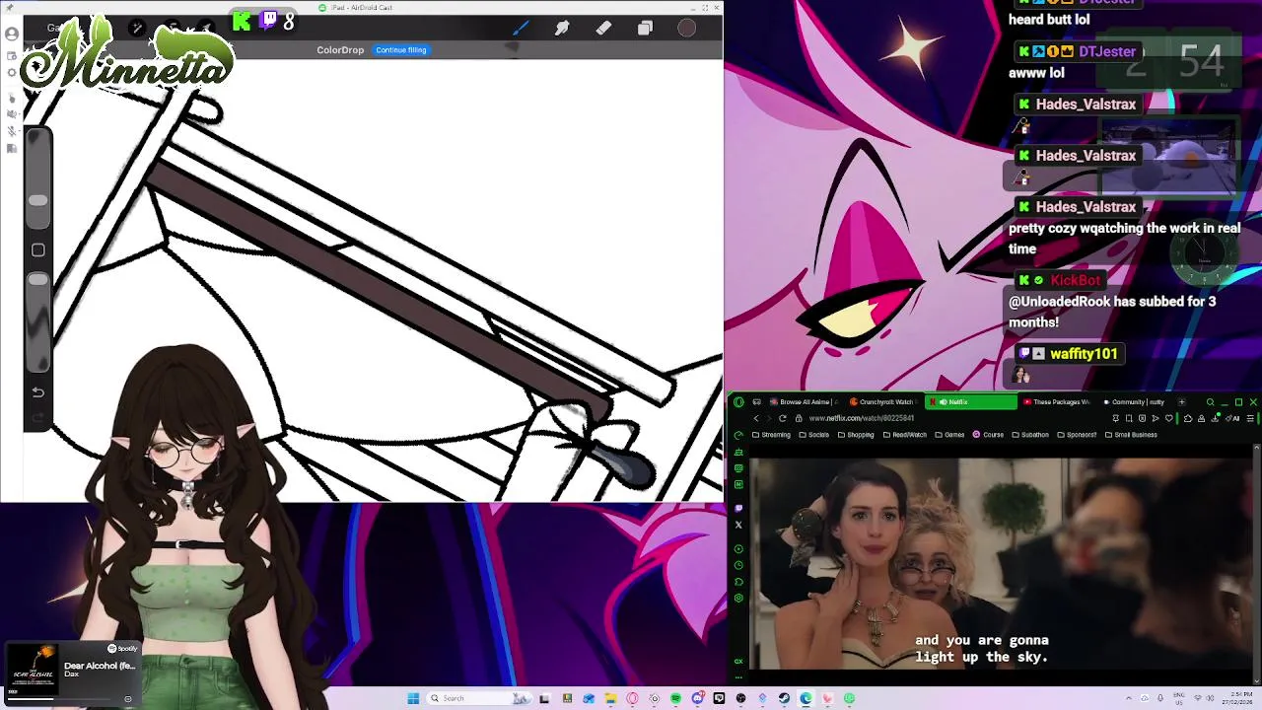Open Windows Start menu
The height and width of the screenshot is (710, 1262).
(413, 698)
